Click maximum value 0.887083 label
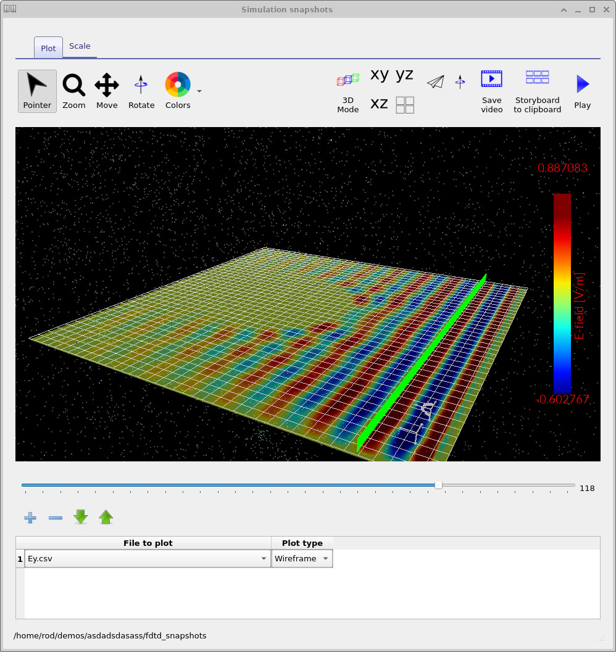The image size is (616, 652). (x=562, y=168)
